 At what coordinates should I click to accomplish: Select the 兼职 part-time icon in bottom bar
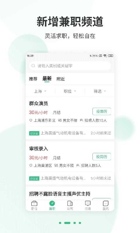[x=52, y=203]
